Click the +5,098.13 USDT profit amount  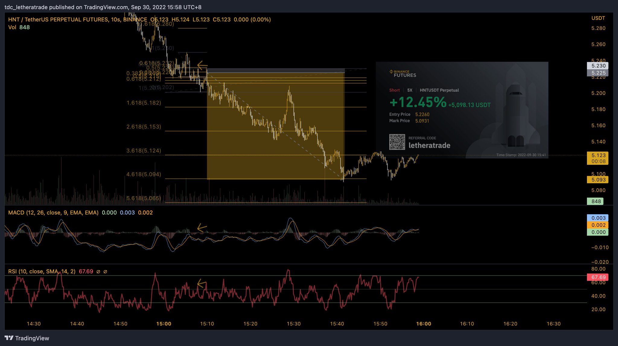(470, 105)
